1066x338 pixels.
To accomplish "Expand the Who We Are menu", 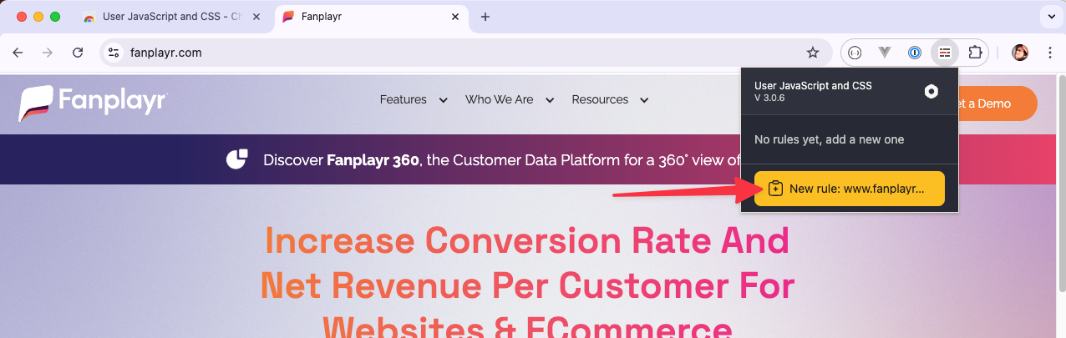I will (510, 100).
